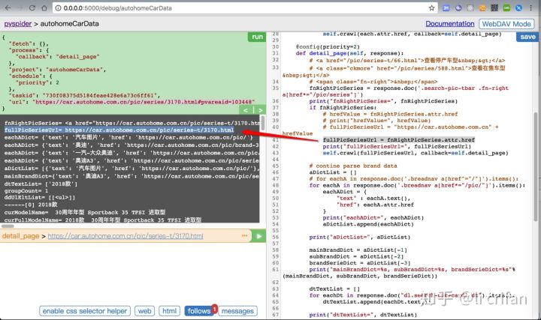Click the browser back arrow

(x=8, y=8)
